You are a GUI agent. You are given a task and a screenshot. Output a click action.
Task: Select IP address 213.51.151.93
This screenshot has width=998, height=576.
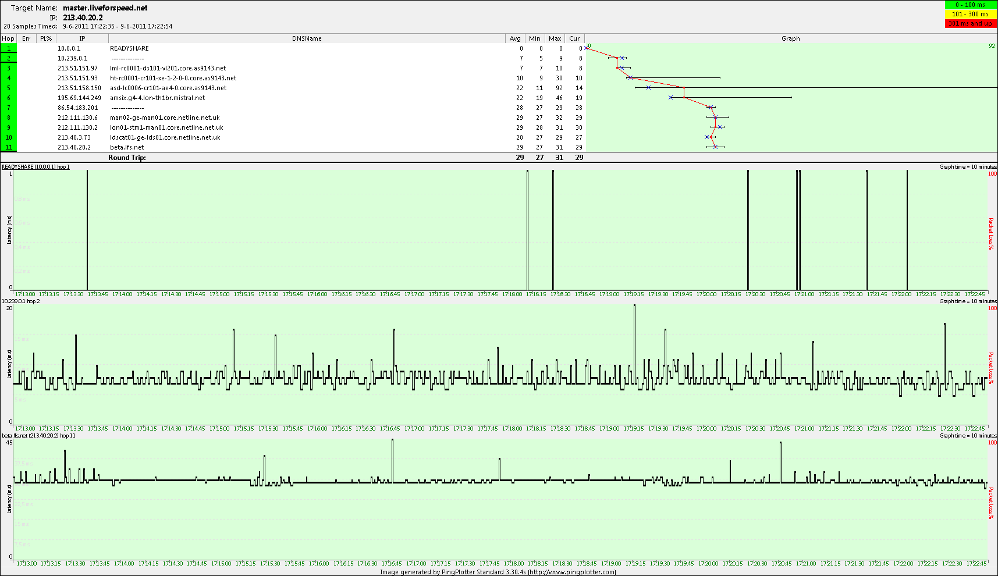point(77,78)
